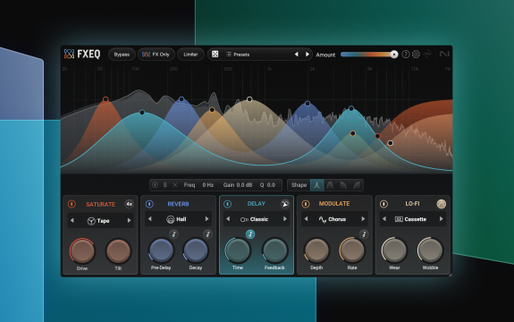Select the wide bell shape icon
Screen dimensions: 514x322
[330, 185]
